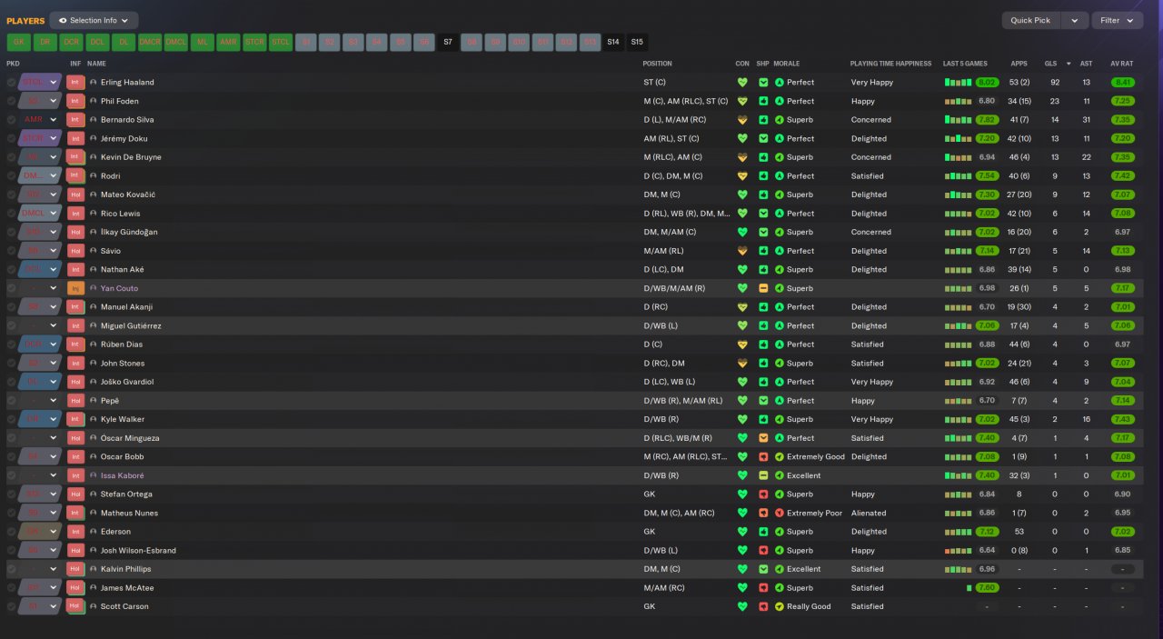
Task: Open Yan Couto's empty position dropdown
Action: 40,288
